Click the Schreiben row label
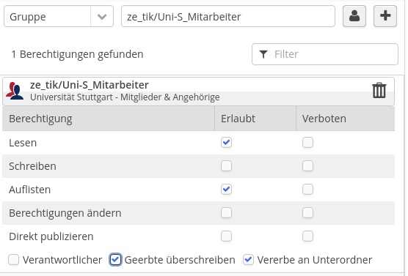 (32, 166)
